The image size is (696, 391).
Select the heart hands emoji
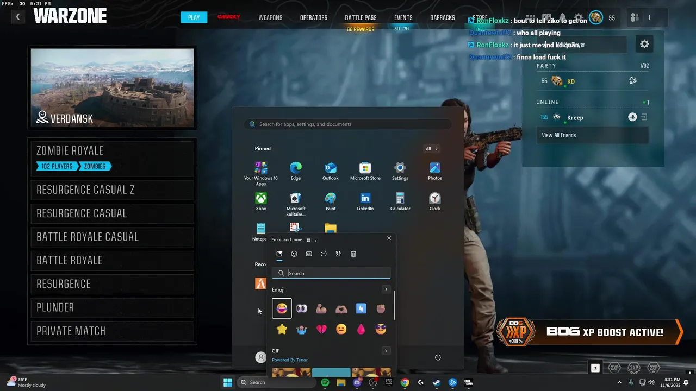coord(341,308)
